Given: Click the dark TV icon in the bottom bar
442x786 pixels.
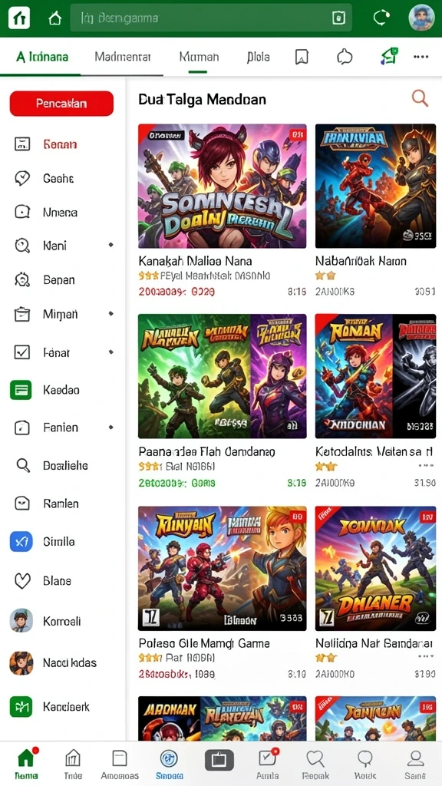Looking at the screenshot, I should [219, 760].
